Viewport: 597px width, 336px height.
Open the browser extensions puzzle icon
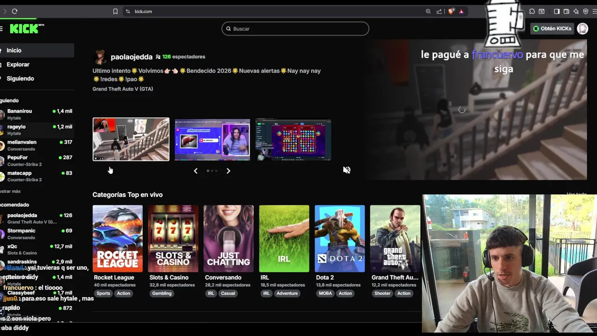click(532, 11)
